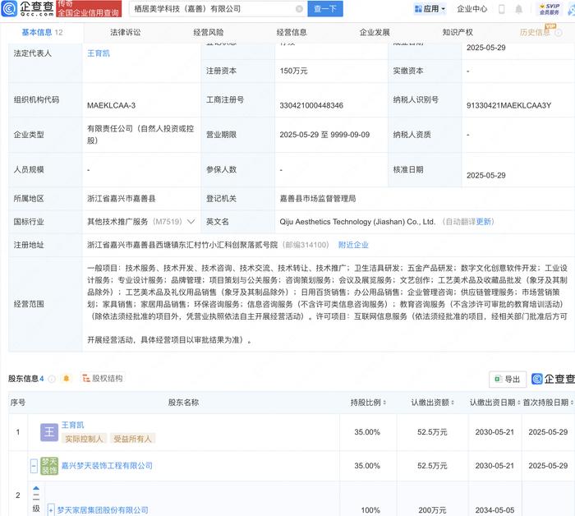The height and width of the screenshot is (516, 575).
Task: Click the help icon next to 历史信息
Action: pos(558,33)
